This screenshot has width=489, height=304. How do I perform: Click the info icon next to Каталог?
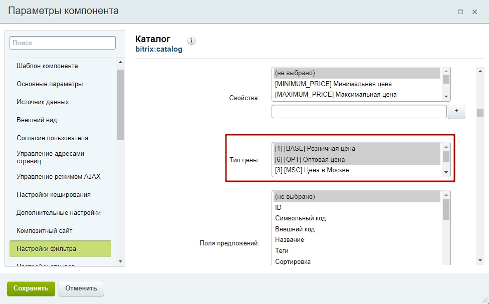pyautogui.click(x=191, y=41)
